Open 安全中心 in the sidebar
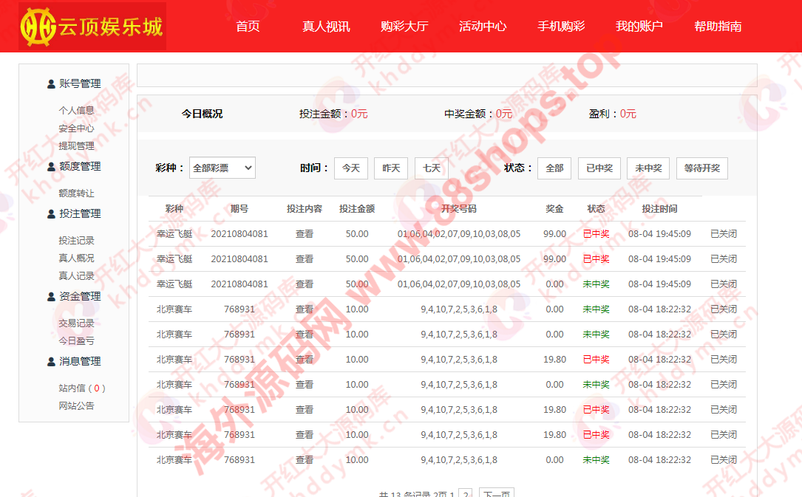The height and width of the screenshot is (497, 802). click(x=76, y=128)
